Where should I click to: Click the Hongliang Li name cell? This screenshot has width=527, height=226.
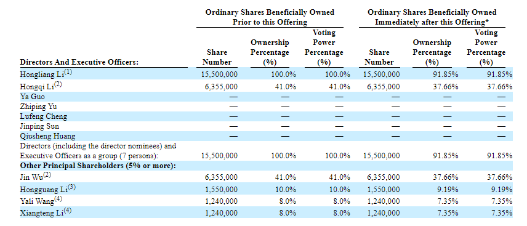point(41,74)
